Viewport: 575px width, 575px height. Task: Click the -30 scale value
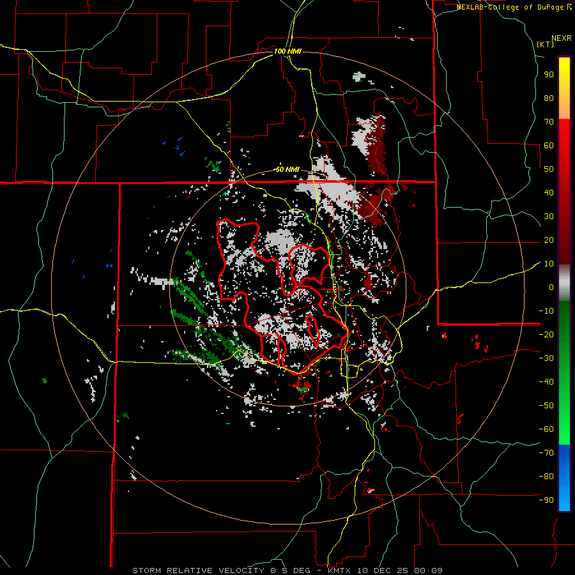tap(546, 358)
